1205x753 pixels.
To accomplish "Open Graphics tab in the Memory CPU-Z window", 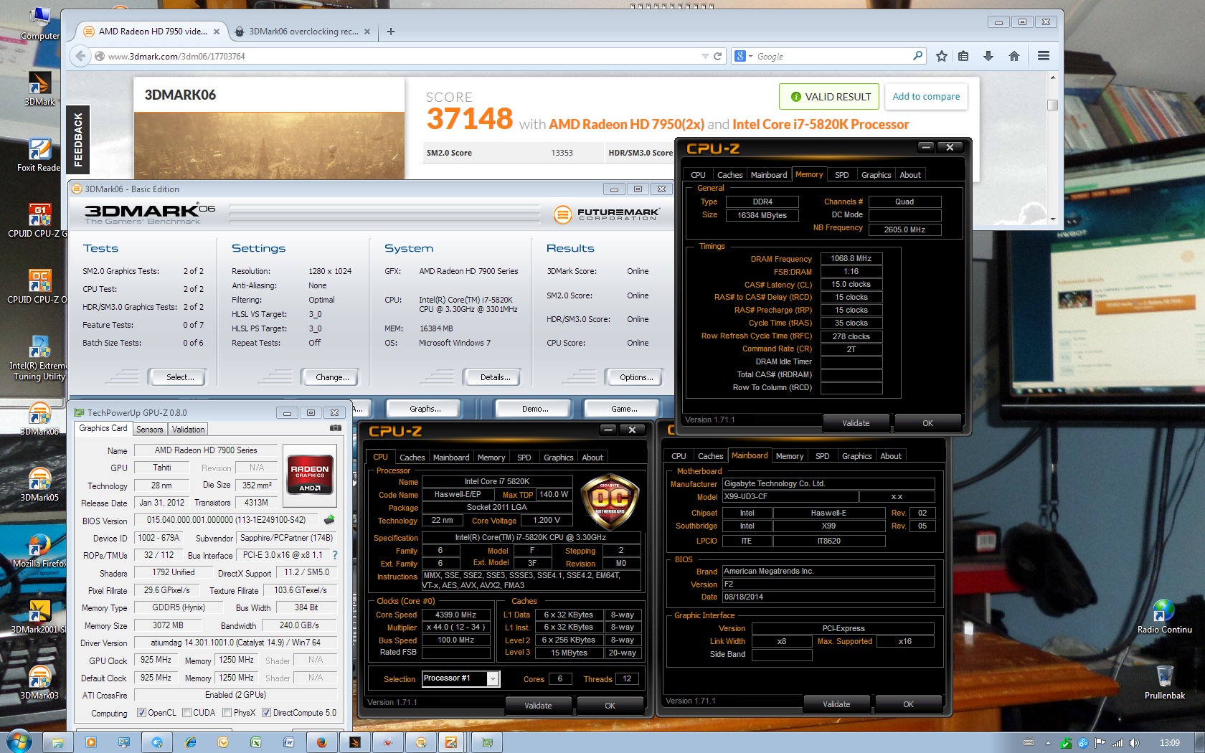I will [876, 175].
